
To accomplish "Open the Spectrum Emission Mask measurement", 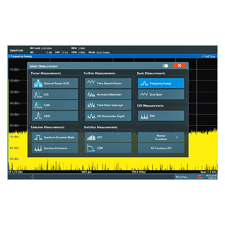I will tap(55, 137).
